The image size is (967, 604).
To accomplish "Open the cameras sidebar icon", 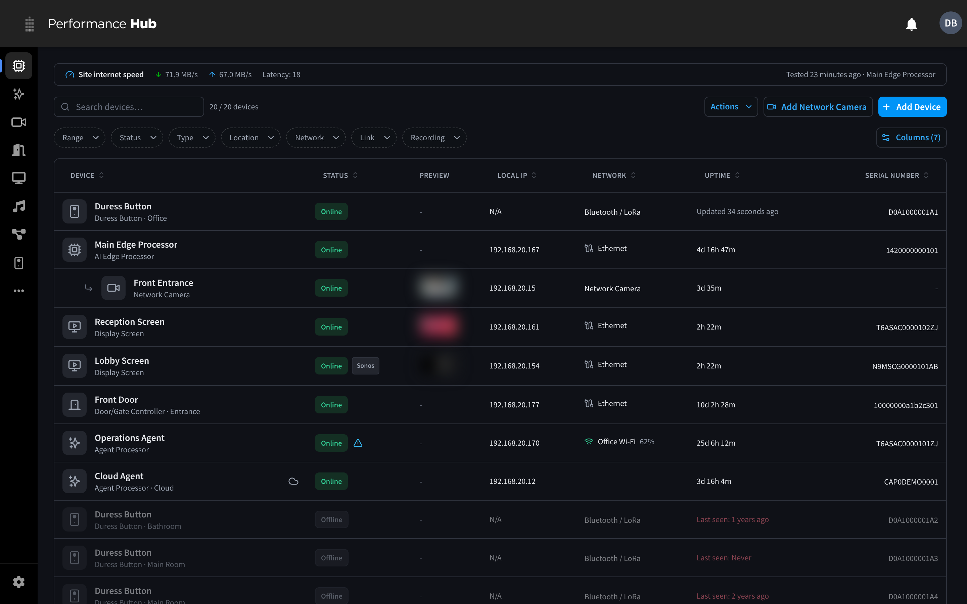I will coord(19,122).
